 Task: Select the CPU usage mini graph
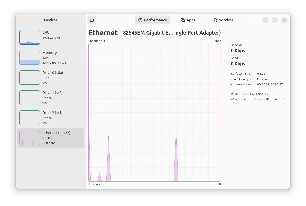tap(29, 37)
